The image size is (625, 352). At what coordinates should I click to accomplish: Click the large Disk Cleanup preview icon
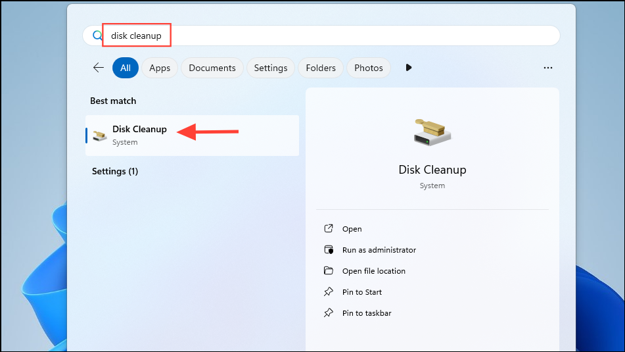432,132
